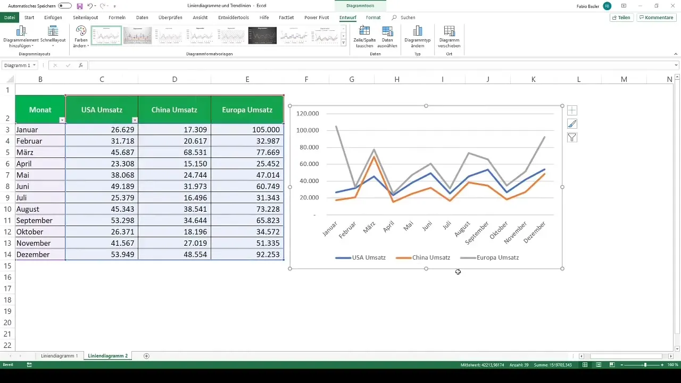Click the Teilen button
This screenshot has width=681, height=383.
pos(621,18)
